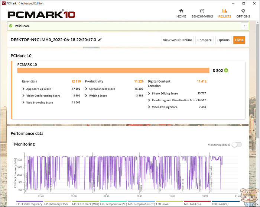Click View Result Online button

[177, 40]
